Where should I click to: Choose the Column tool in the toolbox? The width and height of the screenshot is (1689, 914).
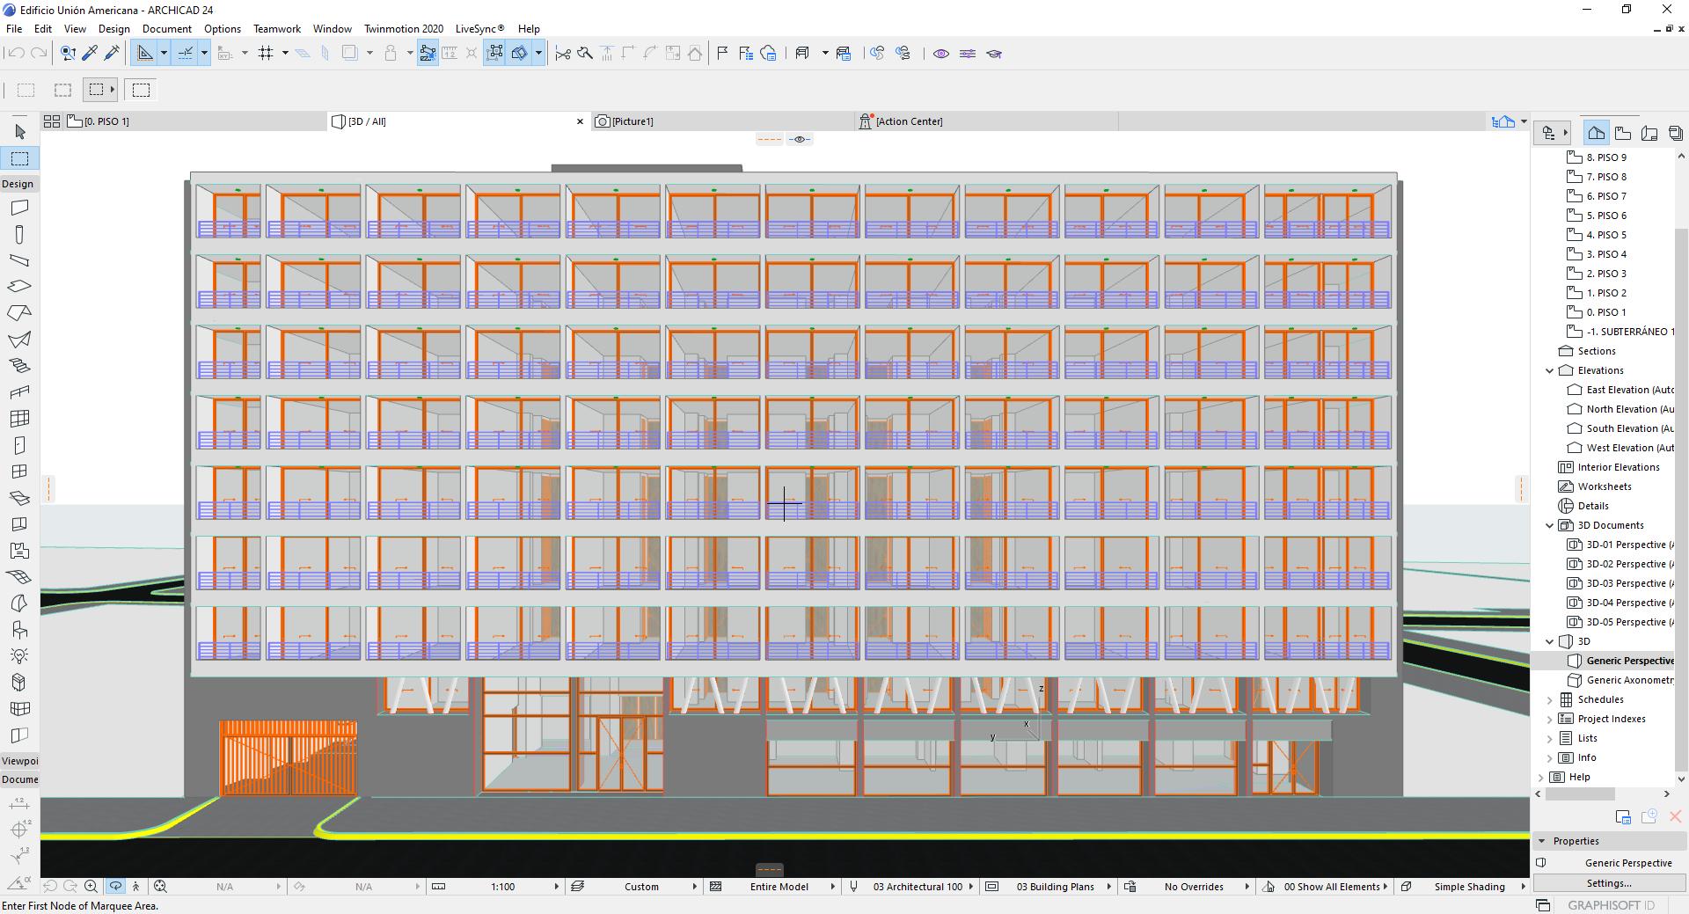pos(19,235)
